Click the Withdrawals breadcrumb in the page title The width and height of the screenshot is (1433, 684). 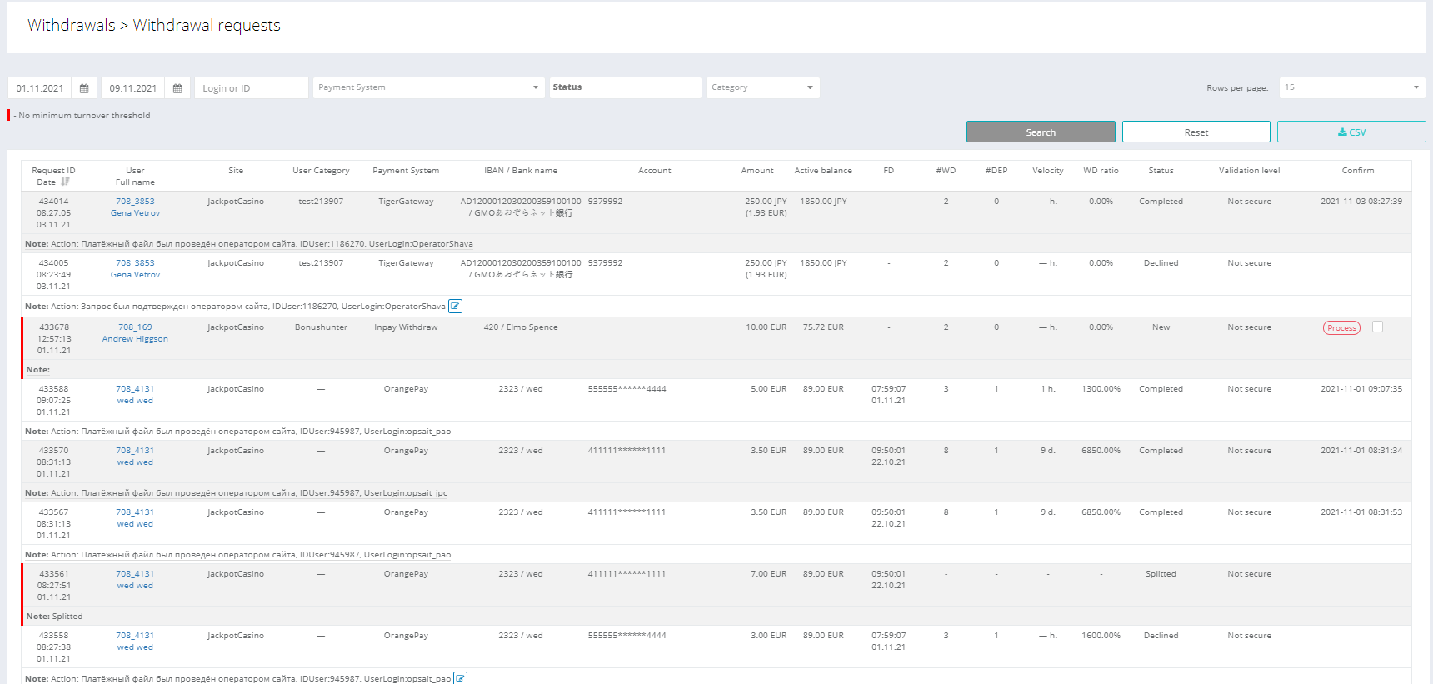pos(72,26)
